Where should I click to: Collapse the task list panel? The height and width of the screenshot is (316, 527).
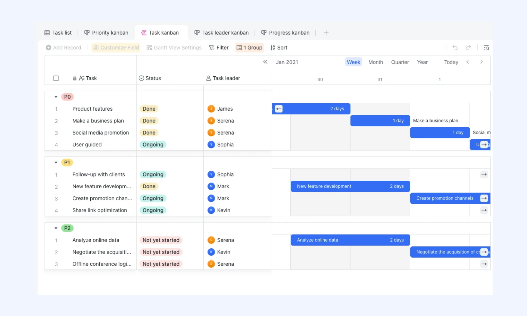point(265,62)
